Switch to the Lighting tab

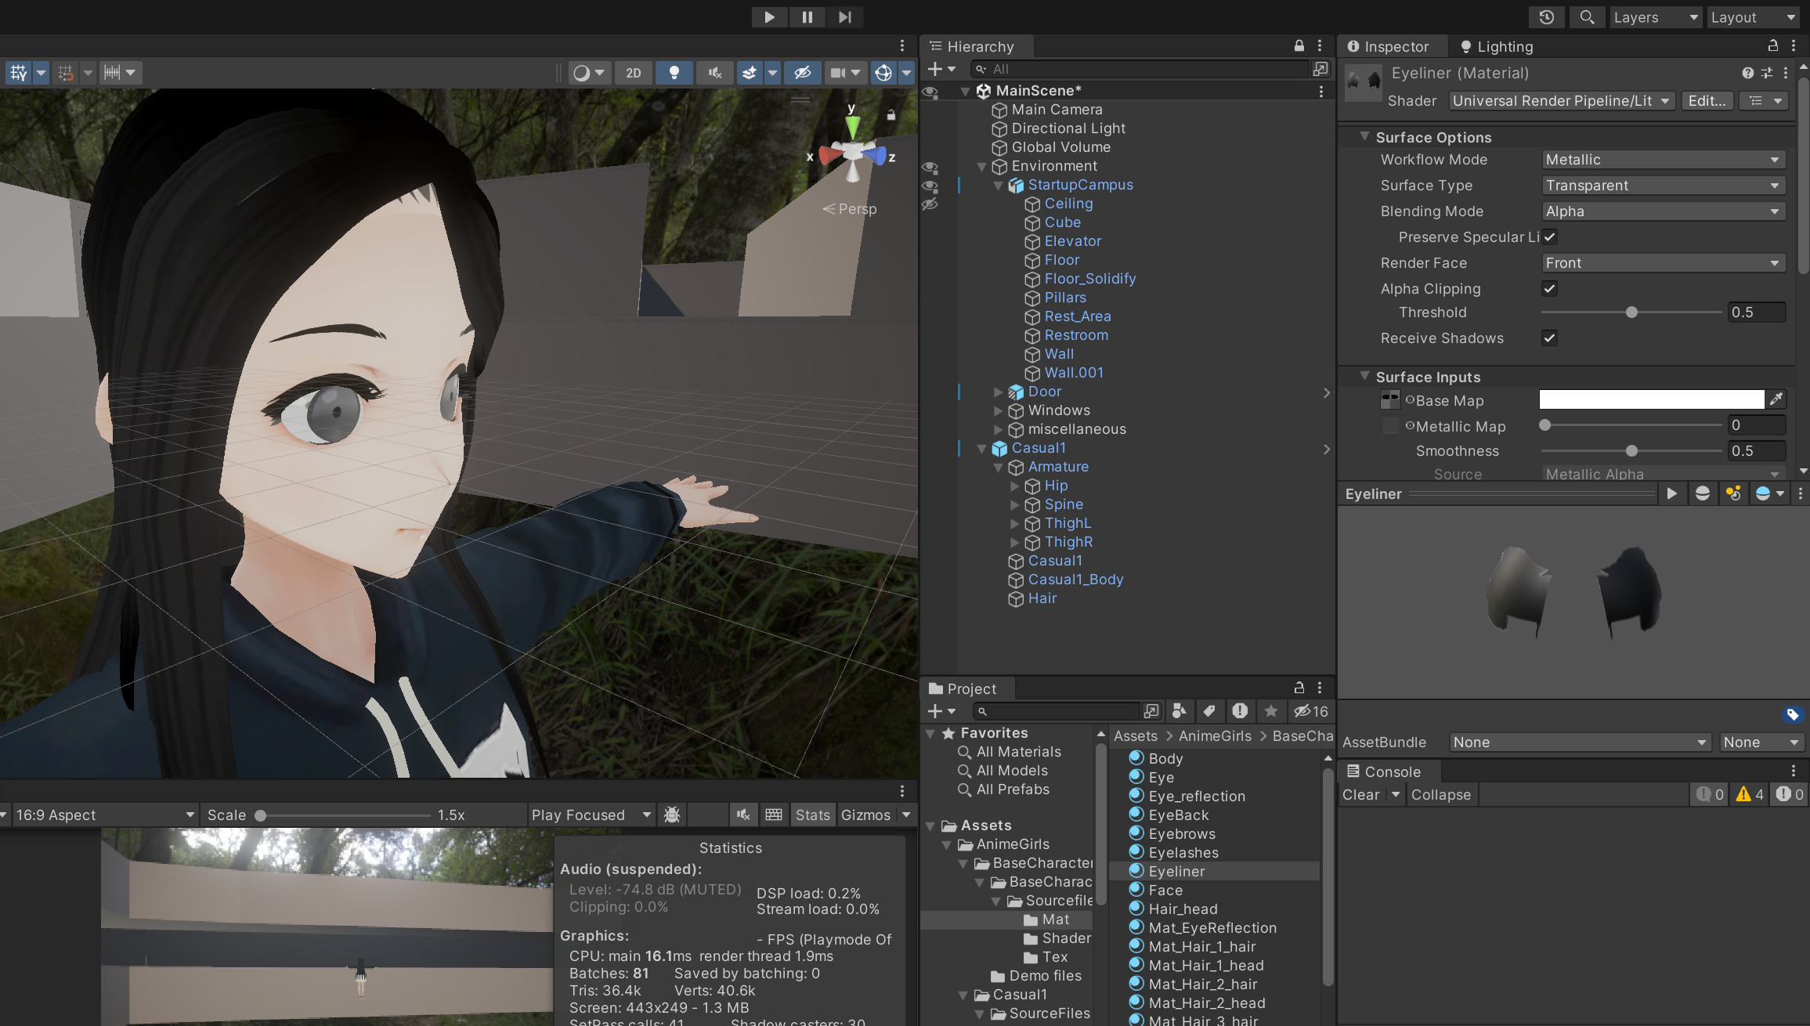tap(1496, 47)
